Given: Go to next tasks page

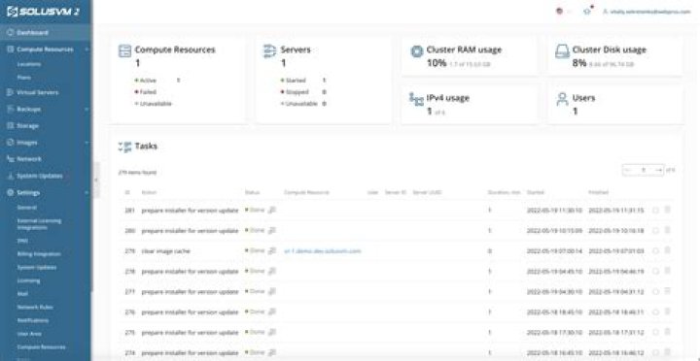Looking at the screenshot, I should [x=658, y=170].
